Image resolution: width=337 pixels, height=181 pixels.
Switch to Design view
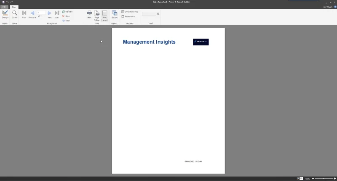point(5,15)
